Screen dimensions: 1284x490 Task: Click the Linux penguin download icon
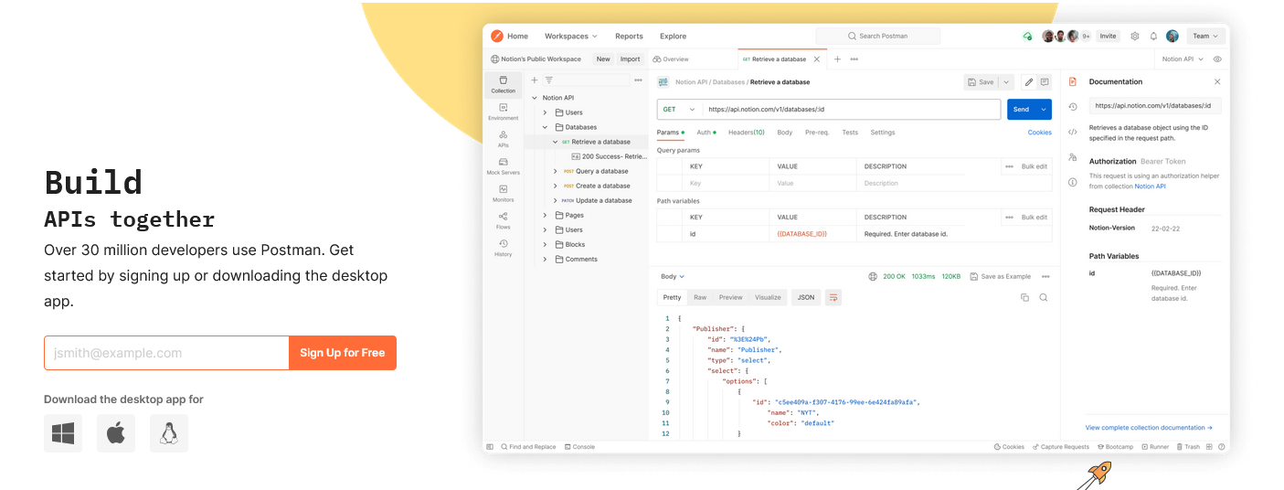tap(169, 433)
